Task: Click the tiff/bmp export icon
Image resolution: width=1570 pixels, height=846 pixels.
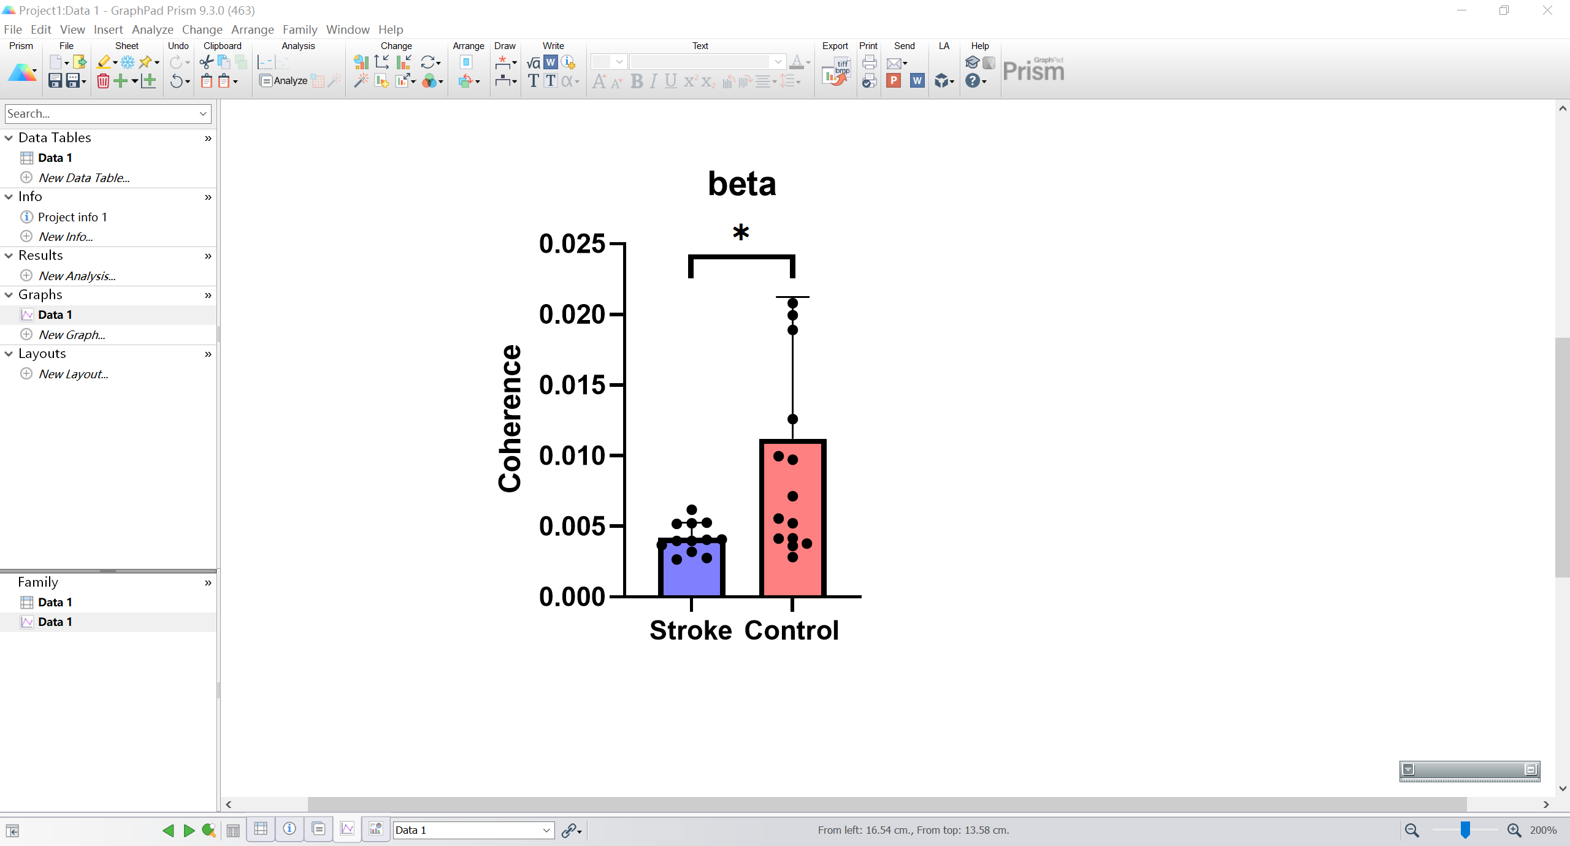Action: click(x=836, y=72)
